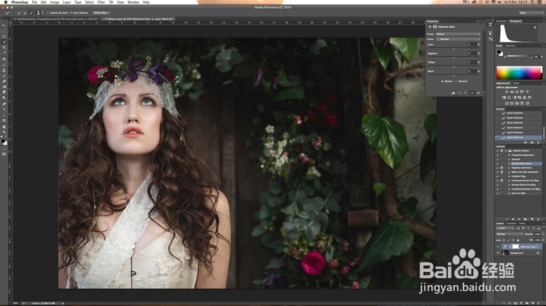Select the Clone Stamp tool
Image resolution: width=546 pixels, height=306 pixels.
(4, 70)
